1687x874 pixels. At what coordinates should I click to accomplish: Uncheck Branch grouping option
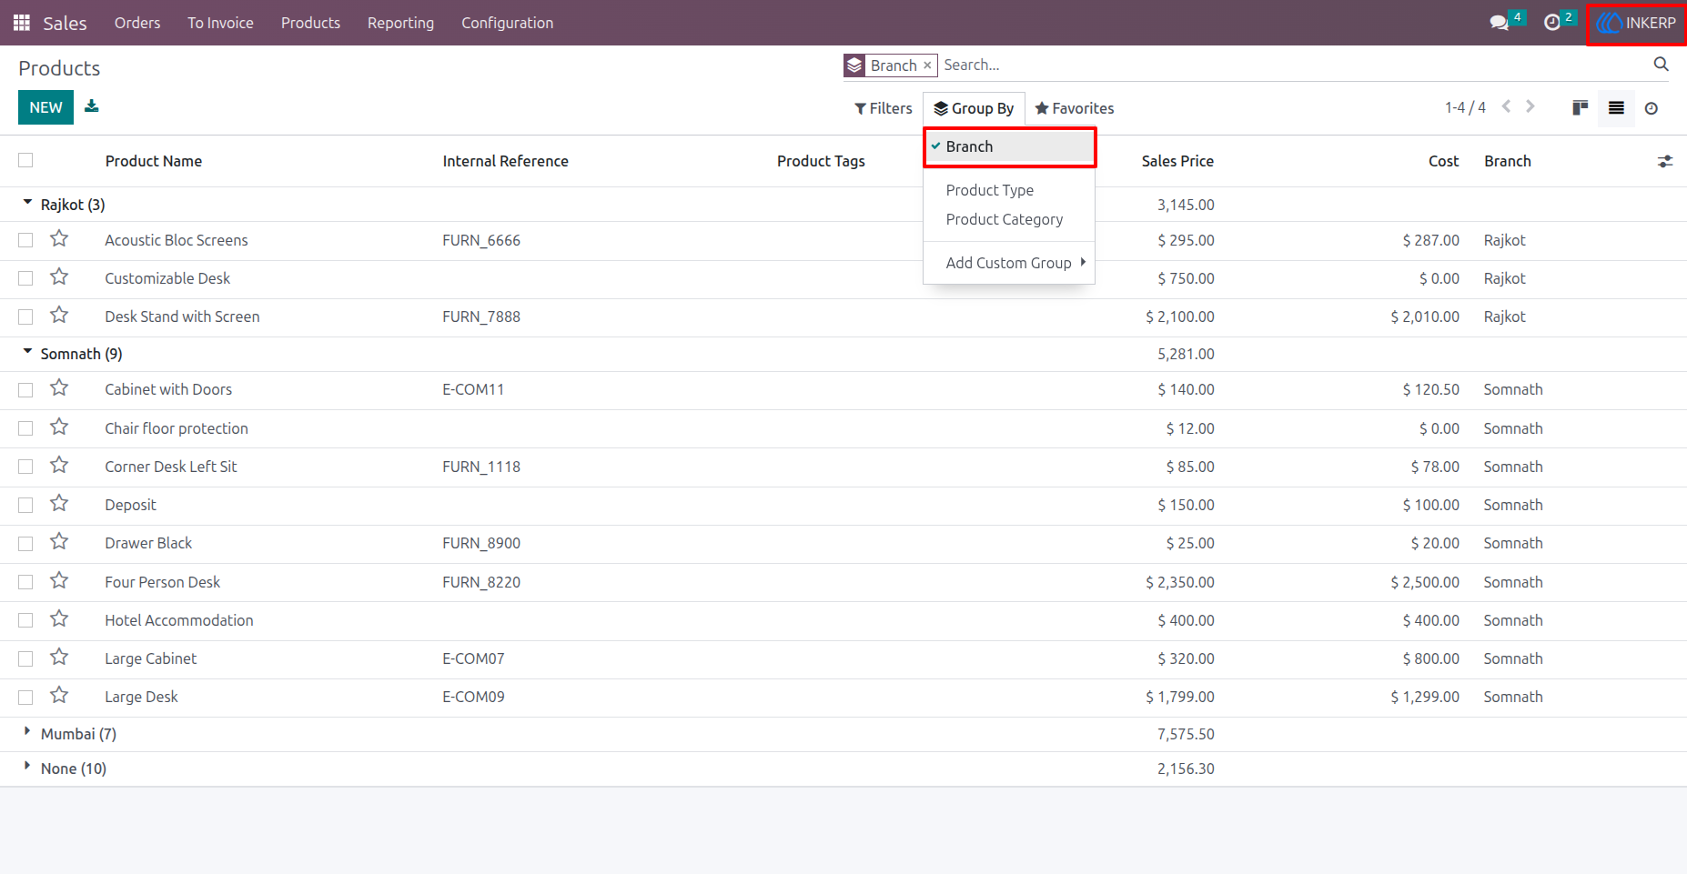(1009, 146)
